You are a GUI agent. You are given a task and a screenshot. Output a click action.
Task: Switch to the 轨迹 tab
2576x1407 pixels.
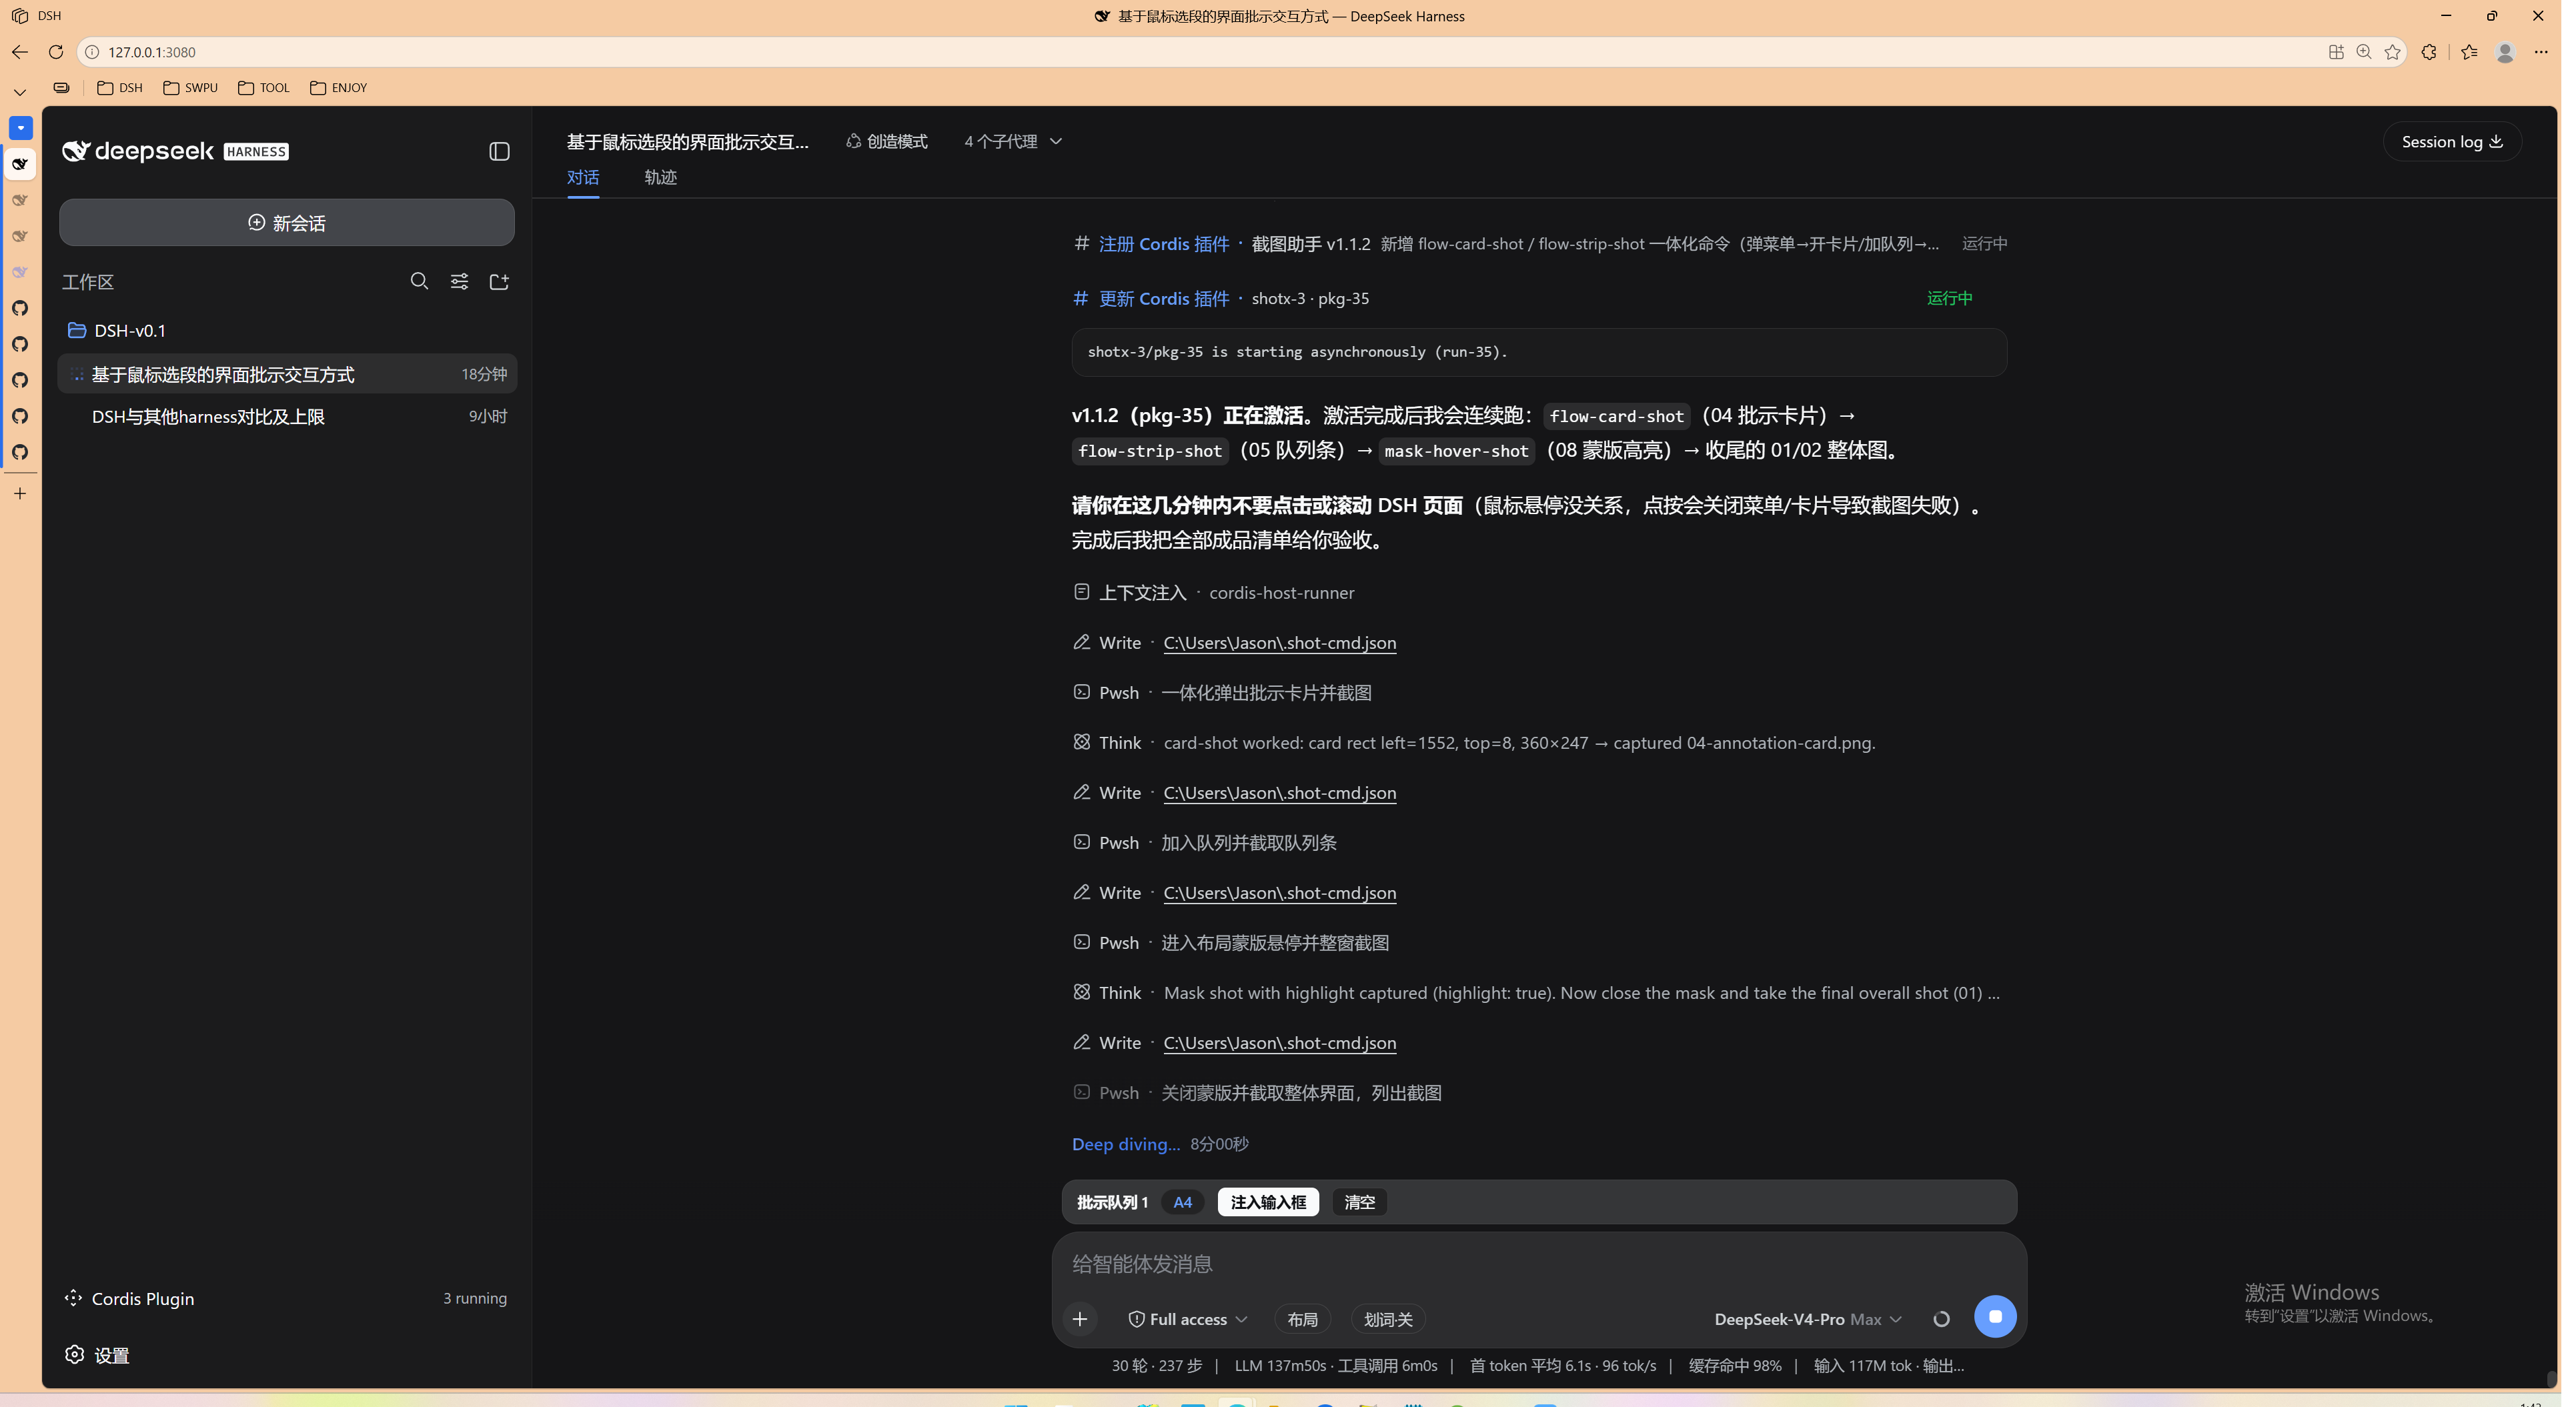(x=660, y=177)
